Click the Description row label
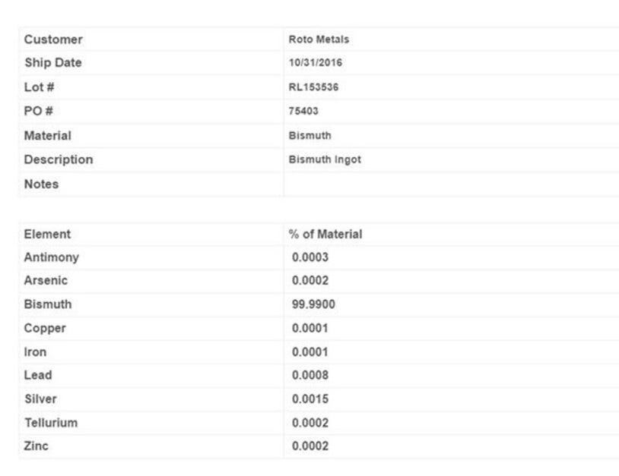Screen dimensions: 619x476 coord(59,159)
